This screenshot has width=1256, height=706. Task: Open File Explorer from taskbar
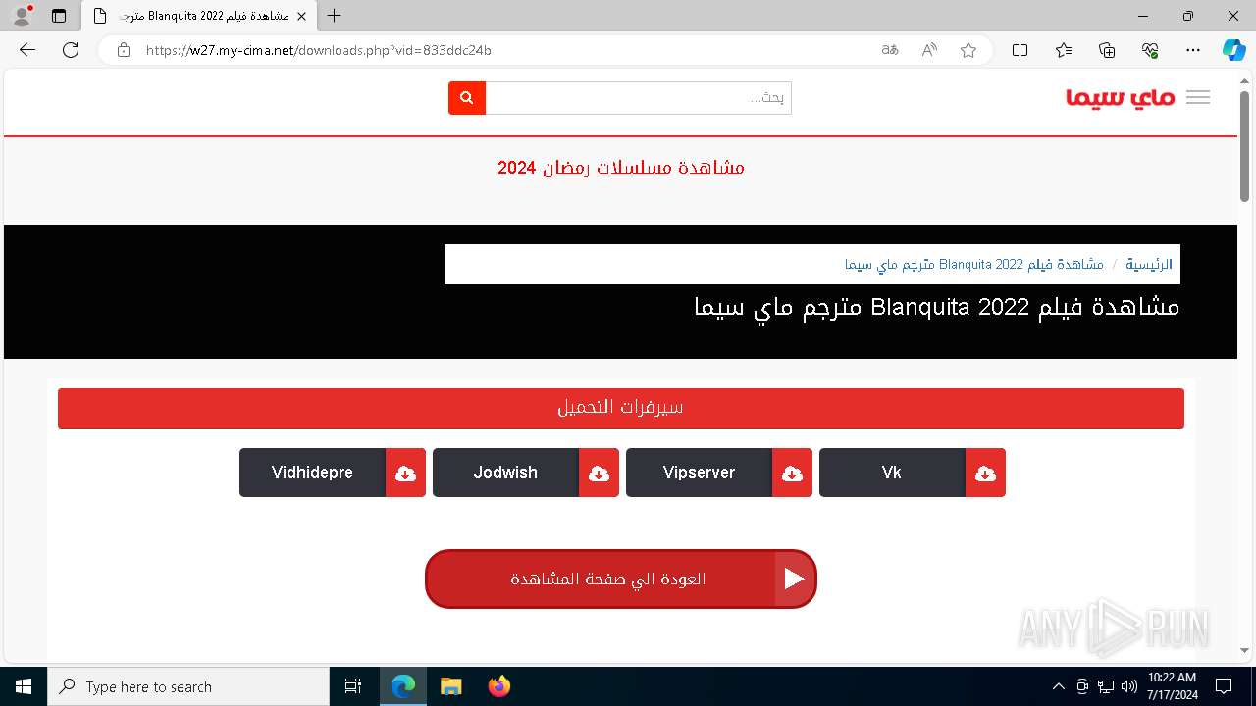pos(451,686)
